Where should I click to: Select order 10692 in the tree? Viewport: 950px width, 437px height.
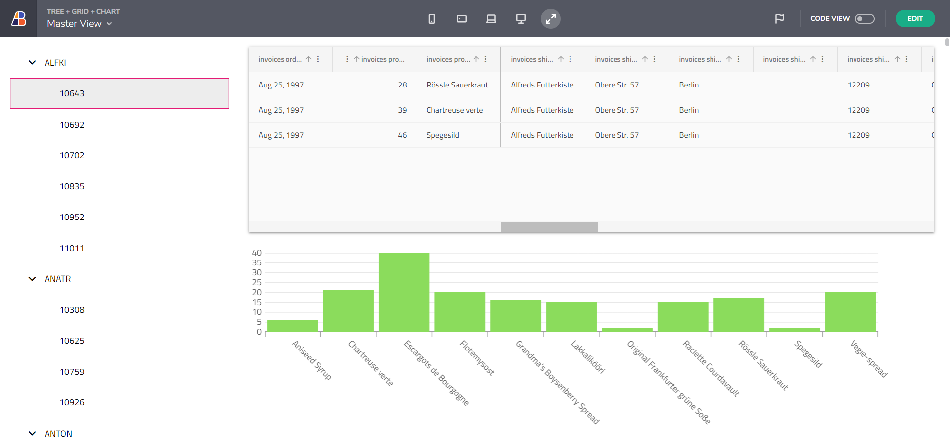pos(72,125)
